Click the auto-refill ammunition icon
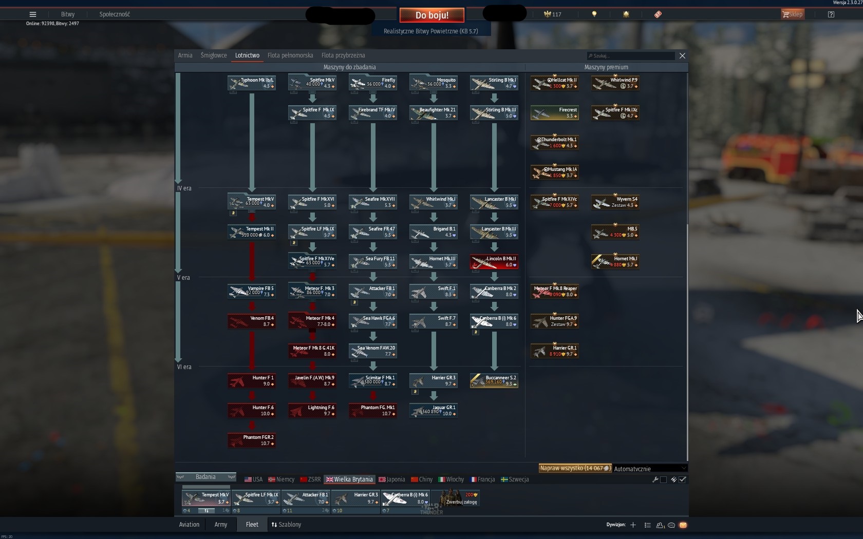Image resolution: width=863 pixels, height=539 pixels. tap(673, 479)
